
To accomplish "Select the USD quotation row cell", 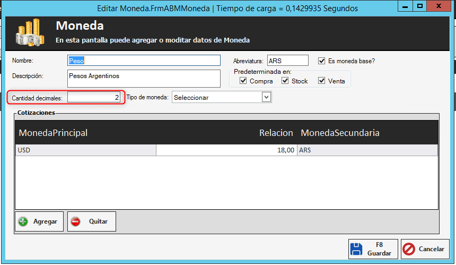I will (x=85, y=150).
